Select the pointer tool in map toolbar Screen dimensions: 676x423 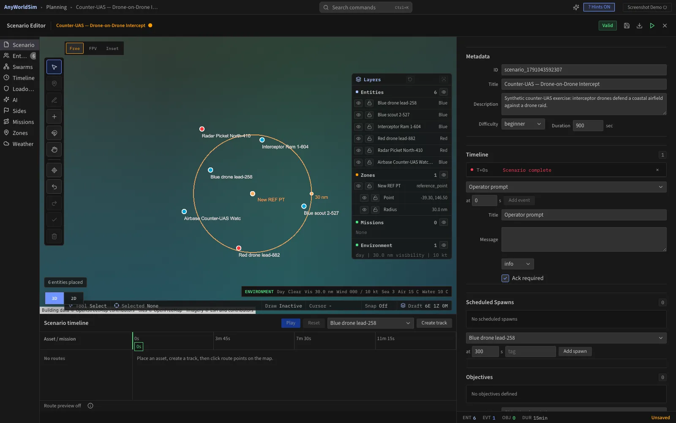pyautogui.click(x=54, y=67)
